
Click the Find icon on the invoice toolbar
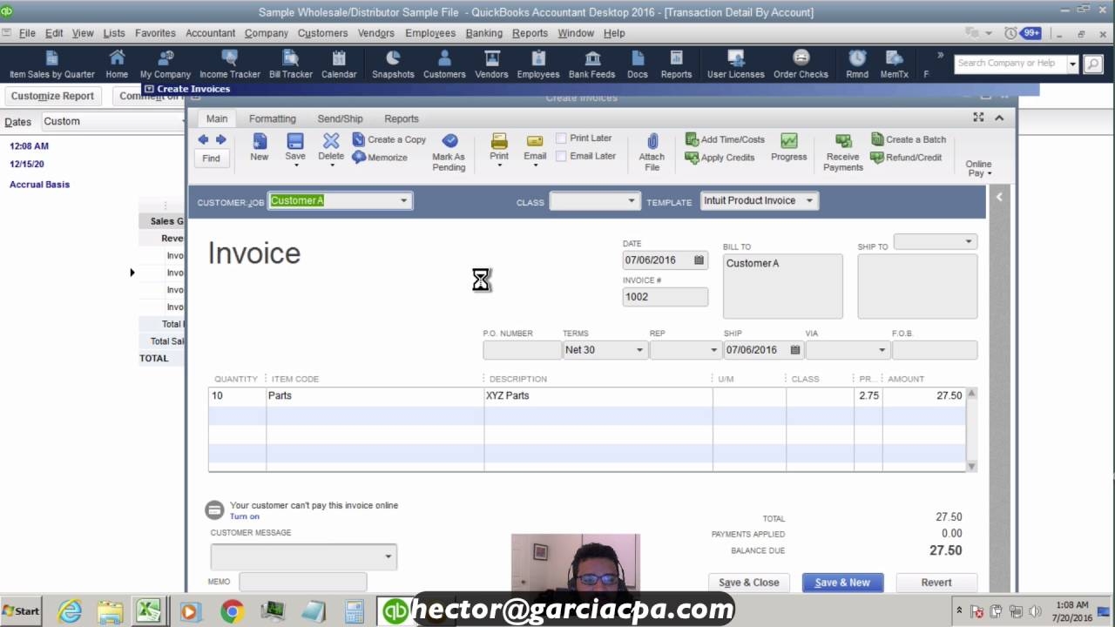coord(211,158)
